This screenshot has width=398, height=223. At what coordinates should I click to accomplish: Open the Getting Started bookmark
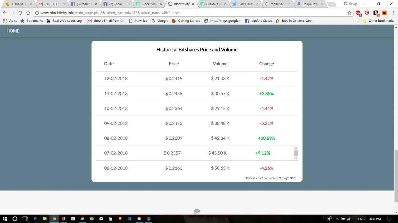[x=186, y=21]
